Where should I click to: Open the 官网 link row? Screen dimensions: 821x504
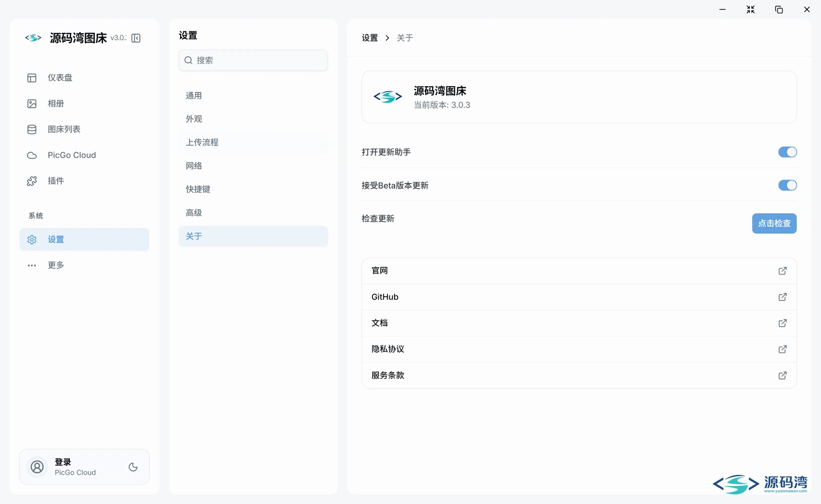579,271
